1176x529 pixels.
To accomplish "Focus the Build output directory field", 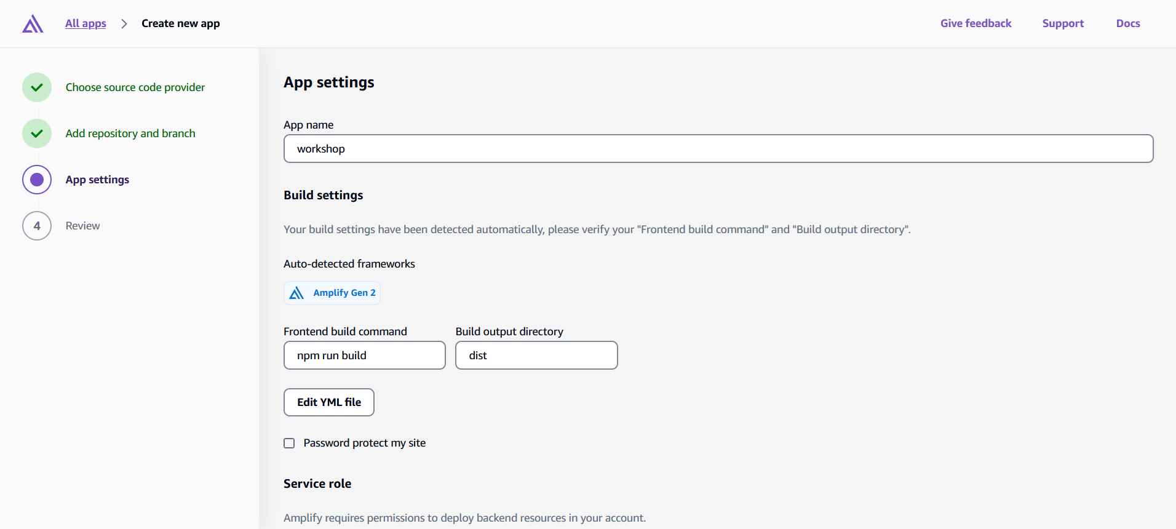I will 536,356.
